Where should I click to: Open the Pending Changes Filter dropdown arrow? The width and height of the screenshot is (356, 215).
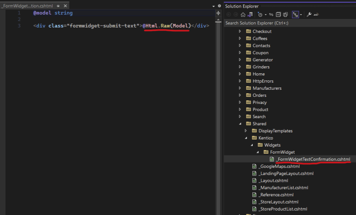[x=266, y=15]
